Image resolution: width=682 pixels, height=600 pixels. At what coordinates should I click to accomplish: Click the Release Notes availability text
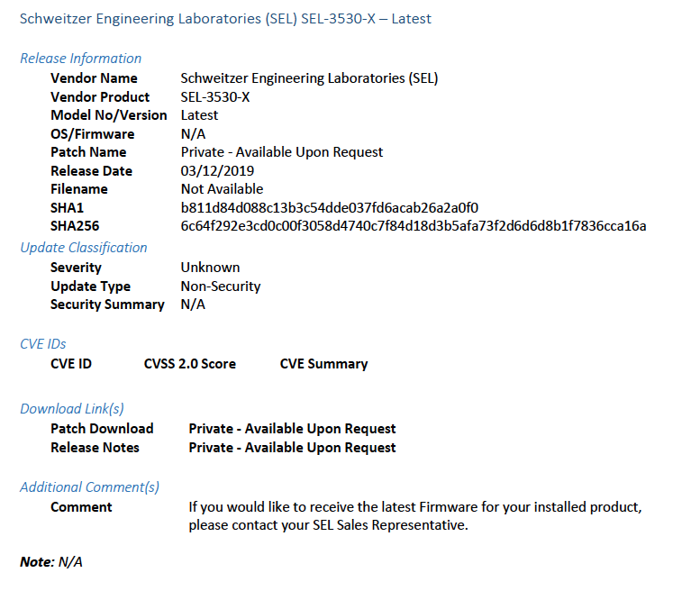tap(292, 448)
